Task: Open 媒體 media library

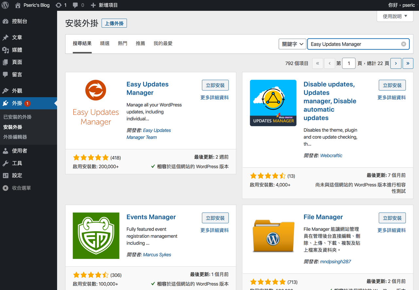Action: pos(28,50)
